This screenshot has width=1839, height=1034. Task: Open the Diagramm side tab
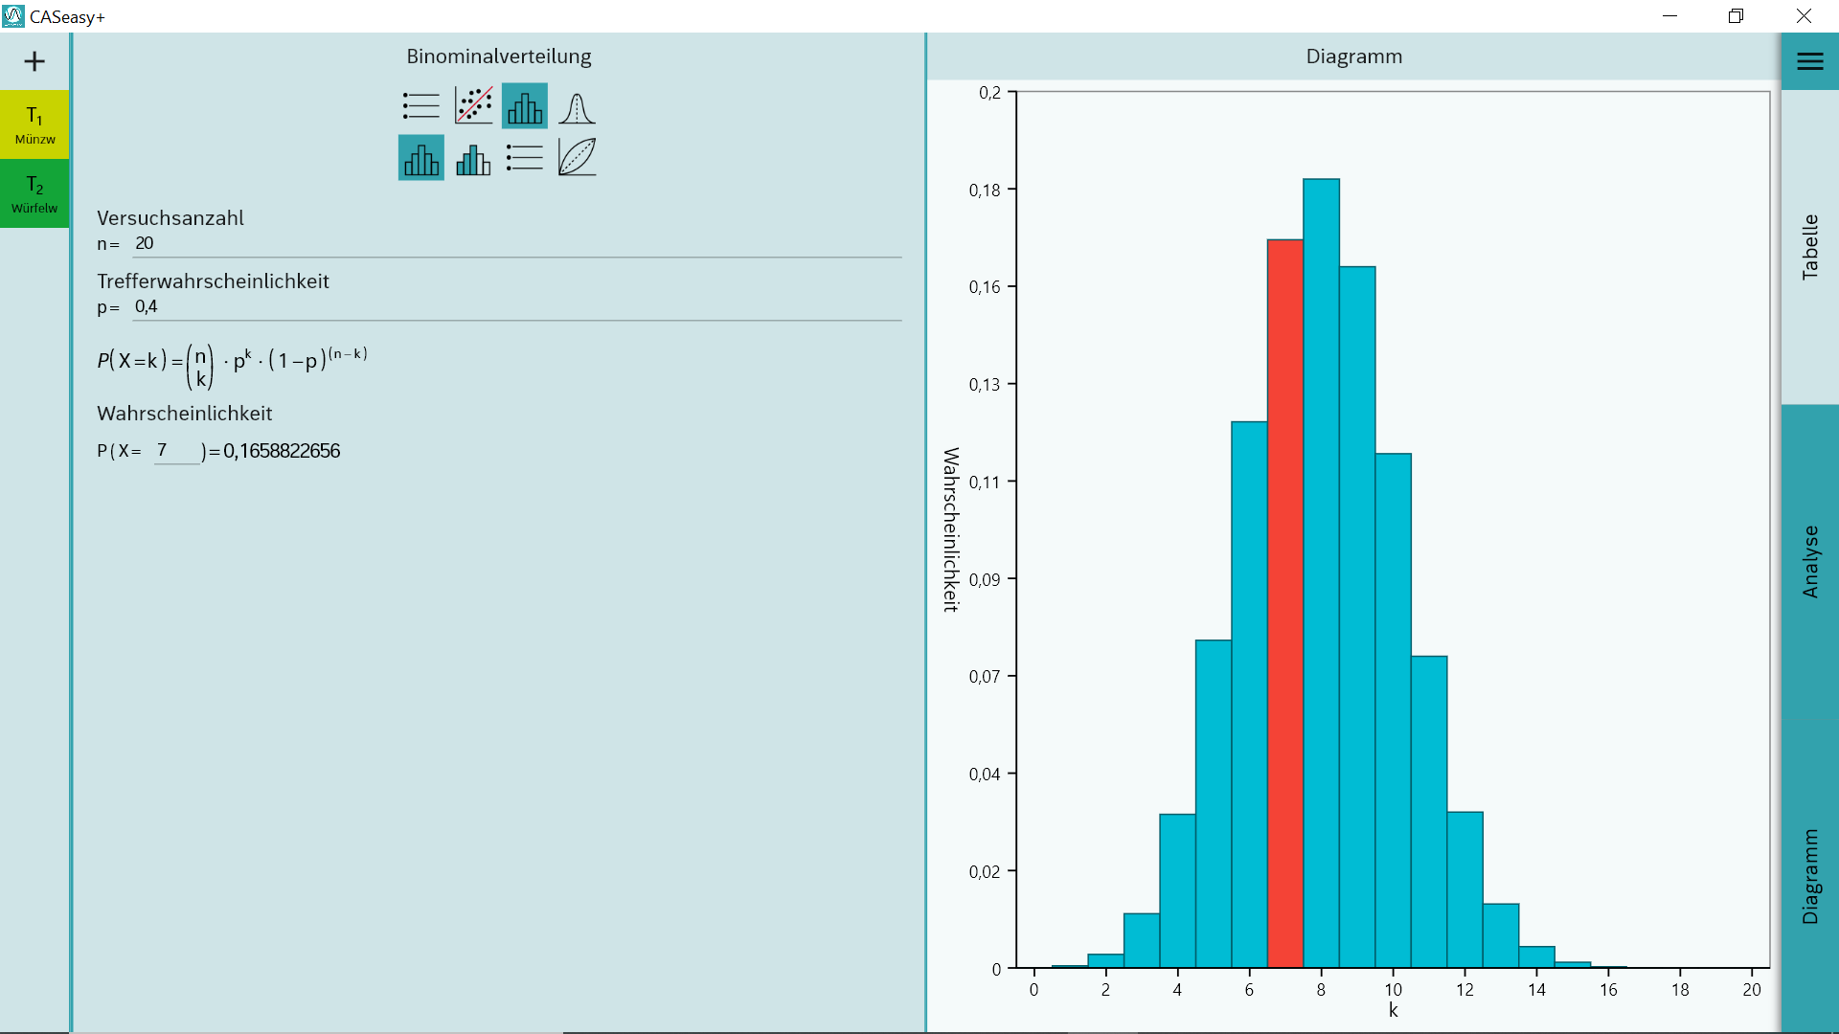1809,876
